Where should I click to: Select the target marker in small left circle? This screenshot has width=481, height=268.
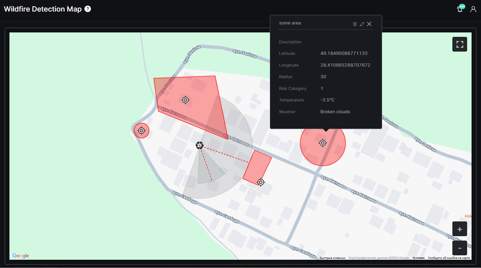pos(141,131)
